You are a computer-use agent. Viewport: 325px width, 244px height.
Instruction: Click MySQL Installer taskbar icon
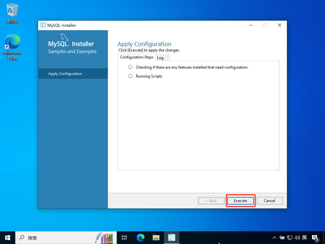pos(172,238)
